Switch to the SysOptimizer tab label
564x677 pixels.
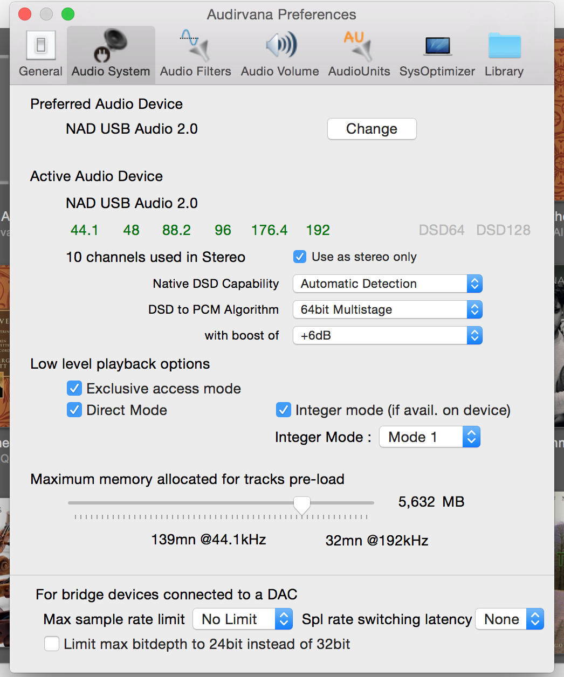437,71
